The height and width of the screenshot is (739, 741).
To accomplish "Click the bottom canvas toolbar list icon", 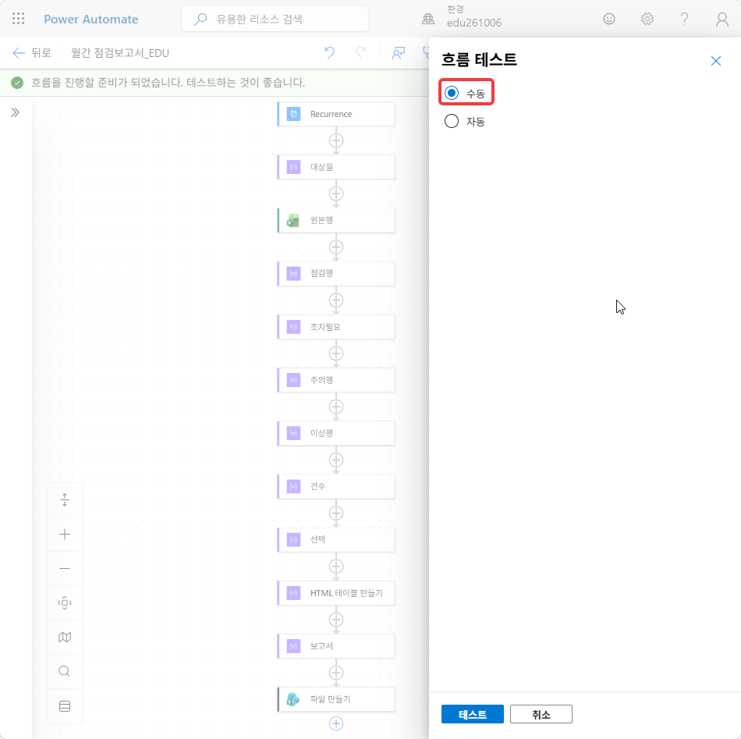I will click(65, 706).
